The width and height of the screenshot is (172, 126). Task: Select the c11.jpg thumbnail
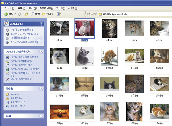click(x=134, y=56)
